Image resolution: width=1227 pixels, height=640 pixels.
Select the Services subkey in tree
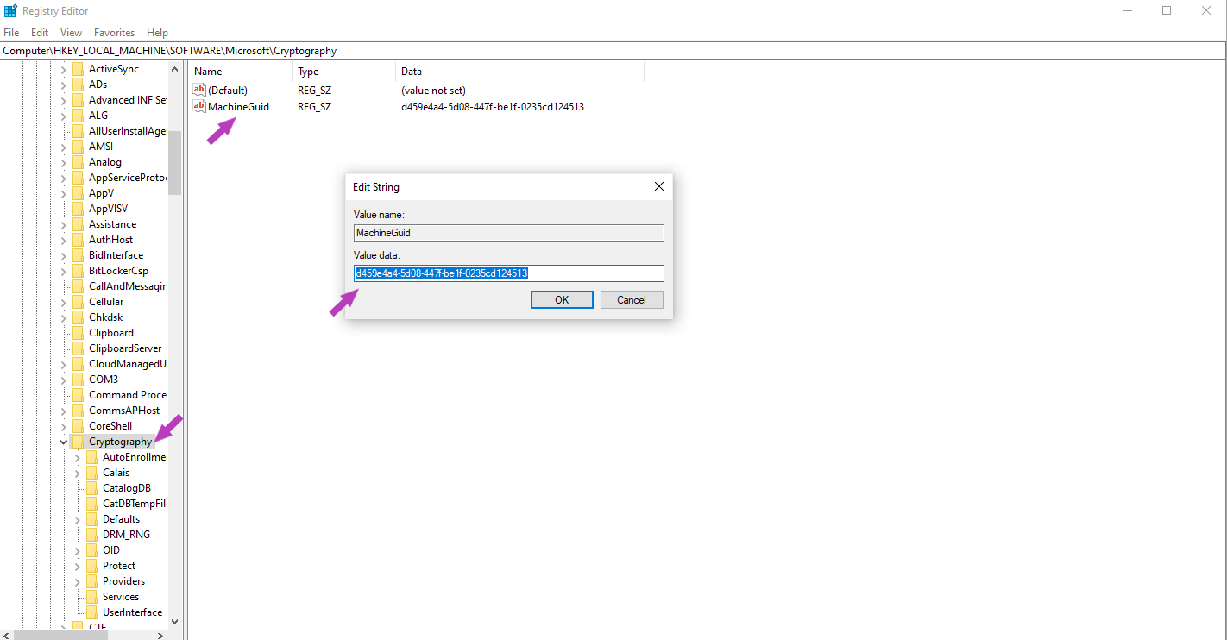click(121, 597)
